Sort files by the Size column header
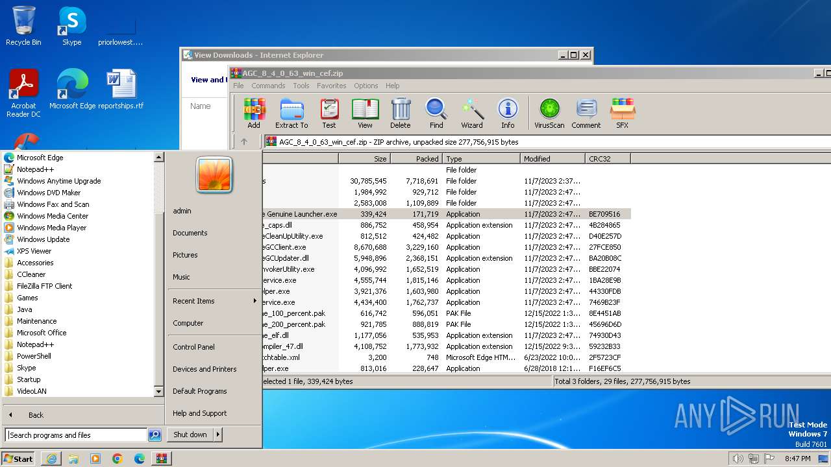 pyautogui.click(x=364, y=159)
